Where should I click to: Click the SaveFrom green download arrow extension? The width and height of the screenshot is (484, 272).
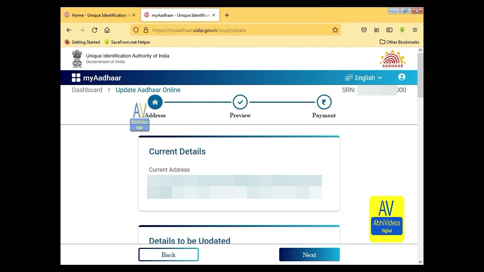402,30
